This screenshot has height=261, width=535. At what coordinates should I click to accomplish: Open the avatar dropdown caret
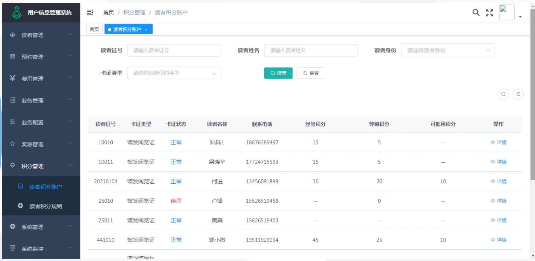520,16
